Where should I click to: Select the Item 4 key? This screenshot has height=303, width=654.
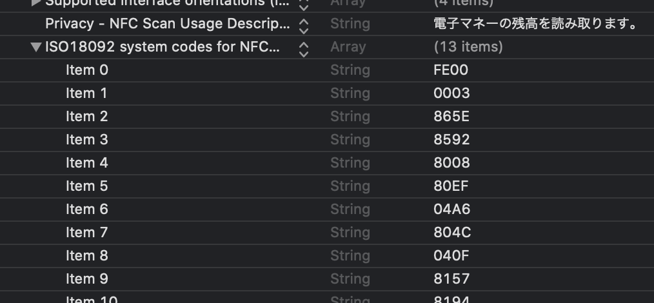[x=87, y=162]
